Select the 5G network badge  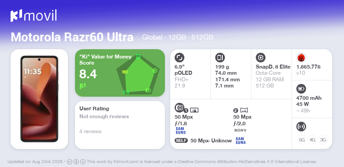pyautogui.click(x=302, y=140)
